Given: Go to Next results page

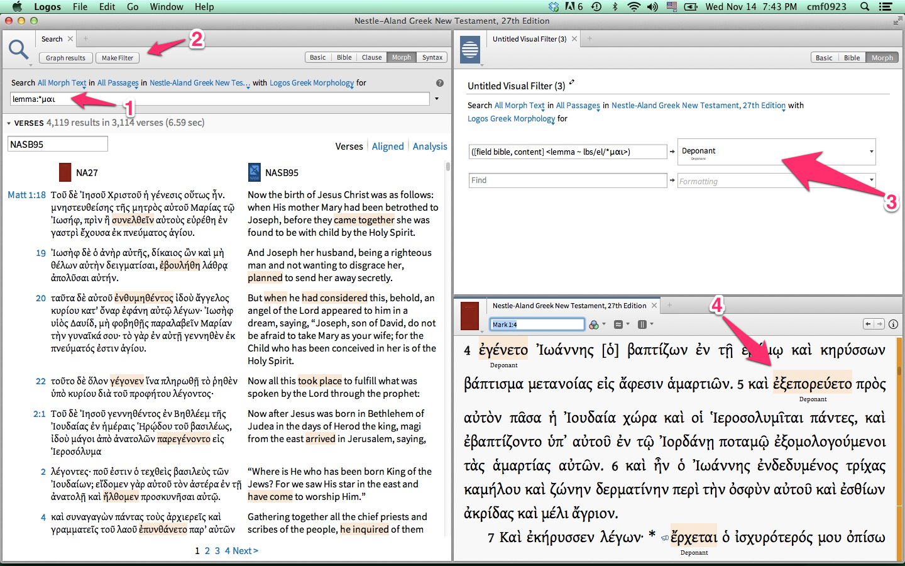Looking at the screenshot, I should point(245,551).
